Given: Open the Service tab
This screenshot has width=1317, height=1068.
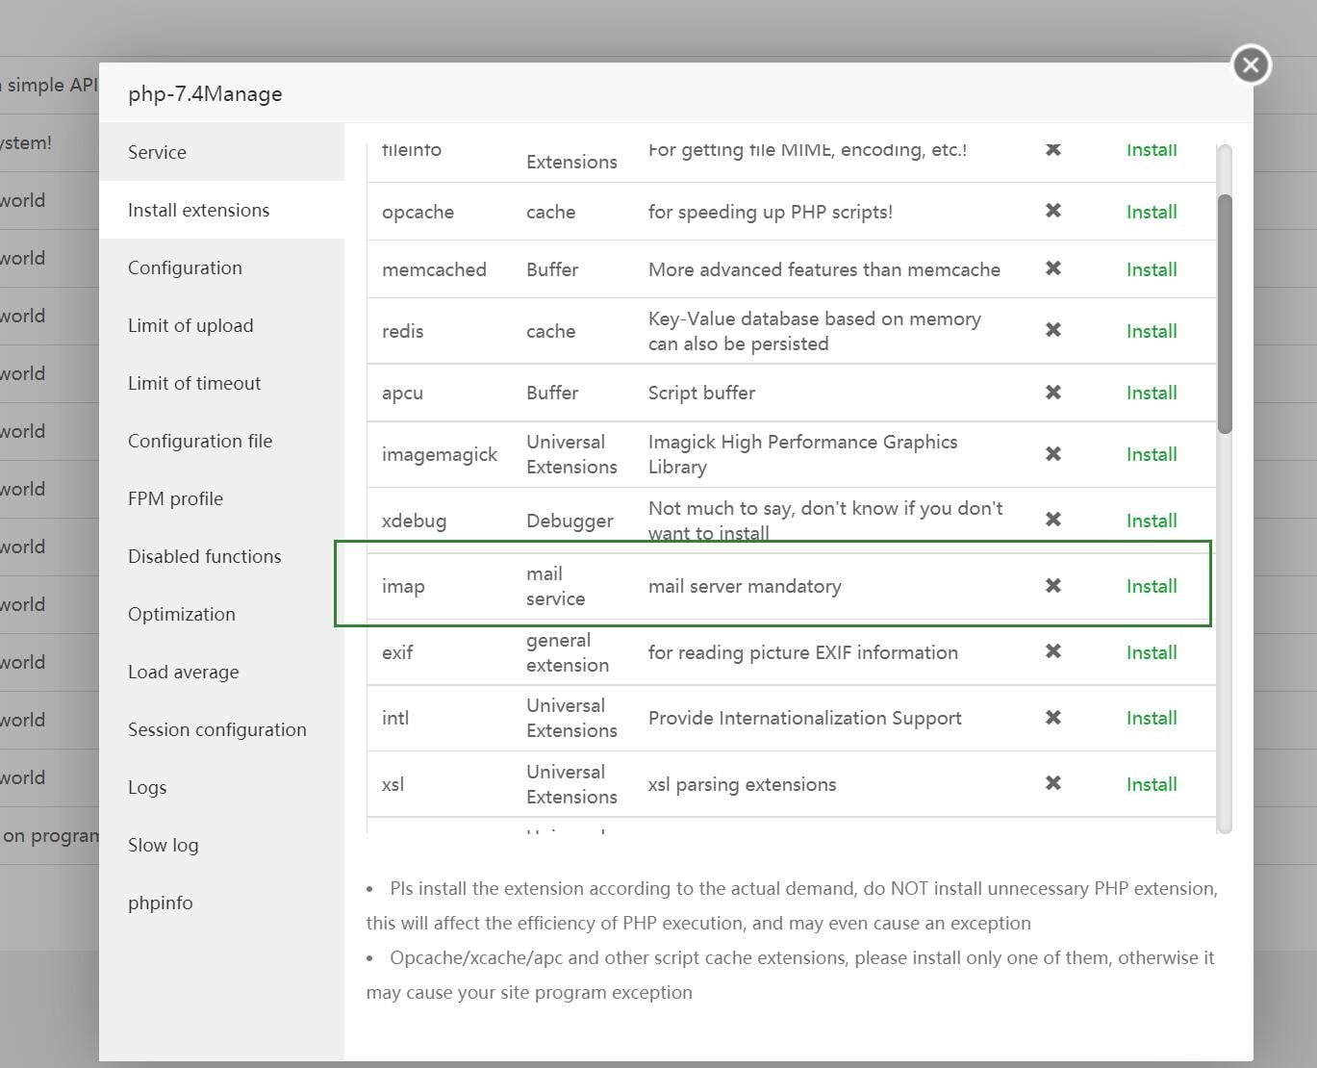Looking at the screenshot, I should [x=157, y=152].
